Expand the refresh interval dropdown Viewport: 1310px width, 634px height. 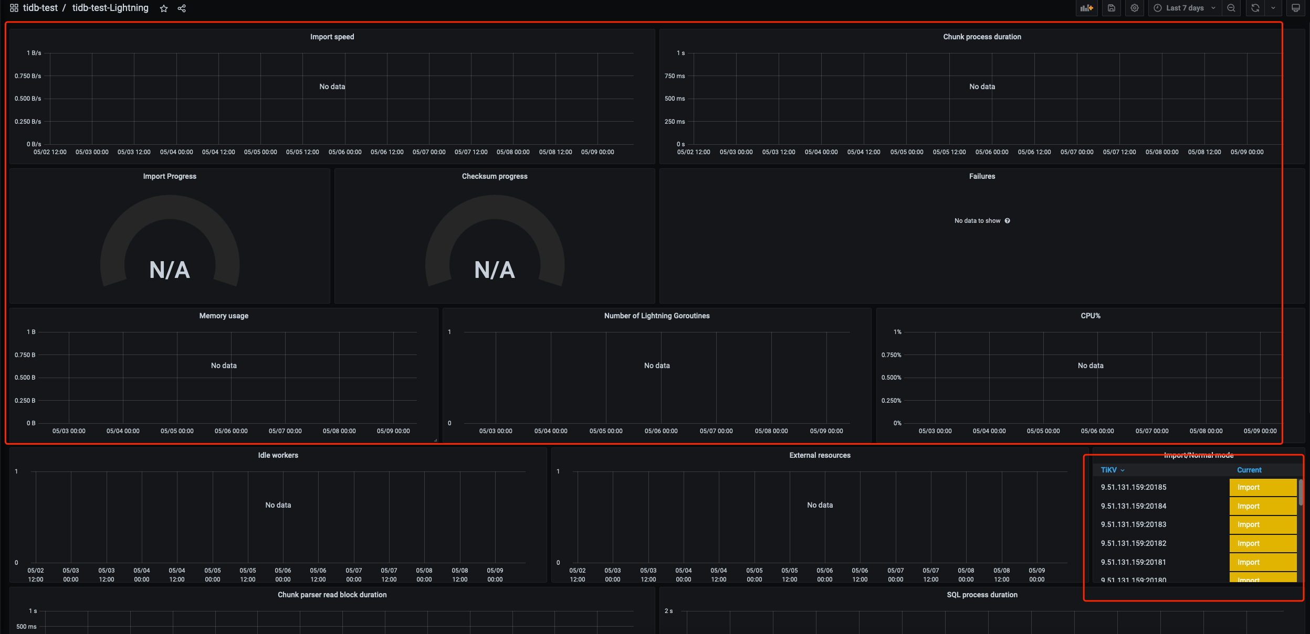pyautogui.click(x=1273, y=8)
